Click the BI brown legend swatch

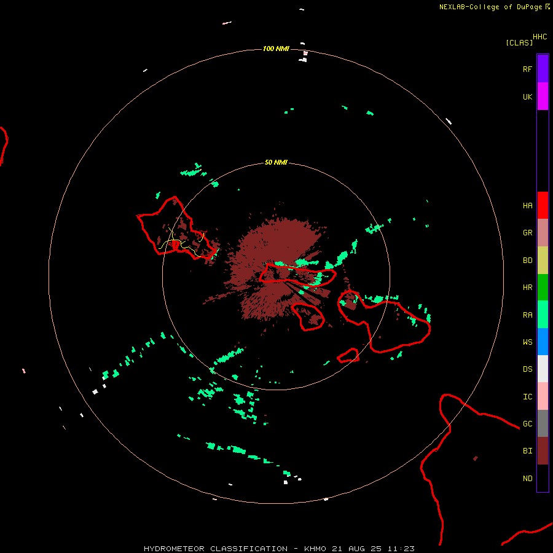tap(543, 451)
